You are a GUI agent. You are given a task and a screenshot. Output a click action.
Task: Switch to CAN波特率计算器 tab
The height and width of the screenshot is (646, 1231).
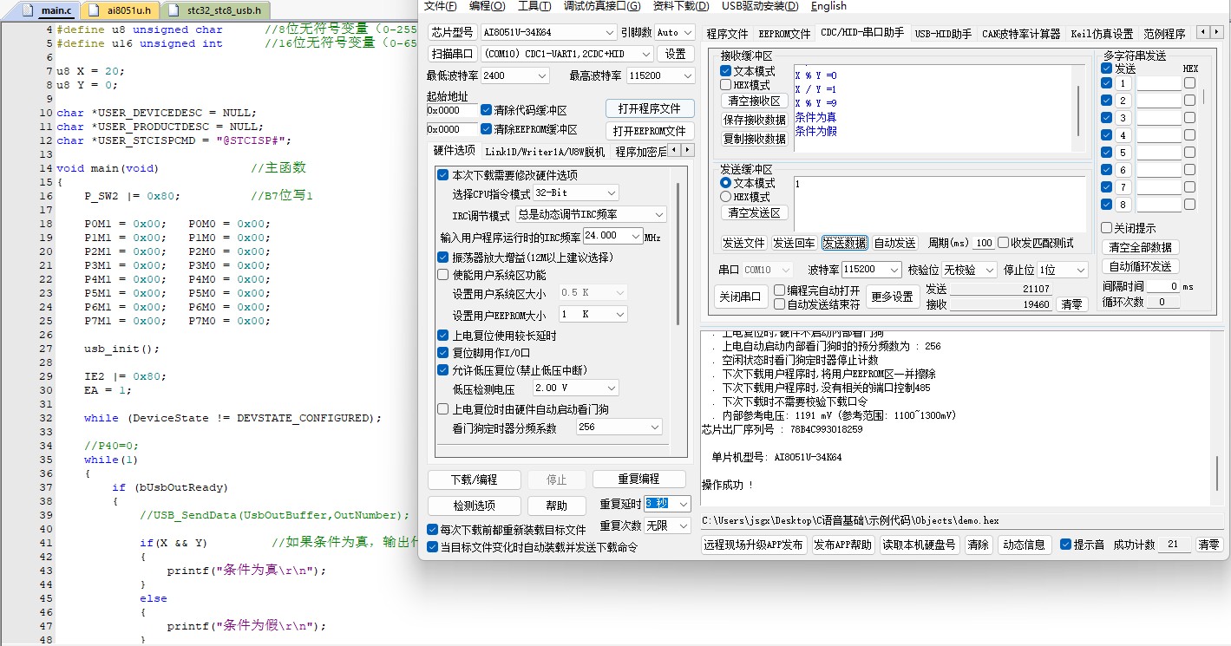point(1021,34)
